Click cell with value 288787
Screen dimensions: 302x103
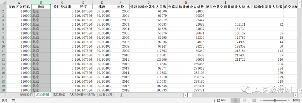point(186,77)
